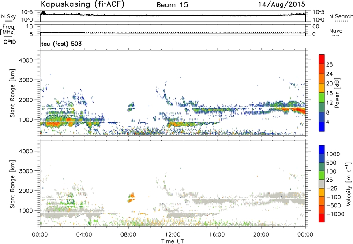Click the 'N.Search' legend label
Image resolution: width=353 pixels, height=244 pixels.
pyautogui.click(x=341, y=16)
